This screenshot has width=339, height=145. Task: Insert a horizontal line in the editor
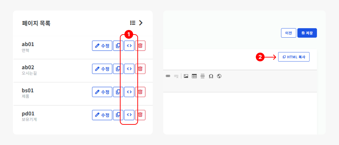coord(202,76)
